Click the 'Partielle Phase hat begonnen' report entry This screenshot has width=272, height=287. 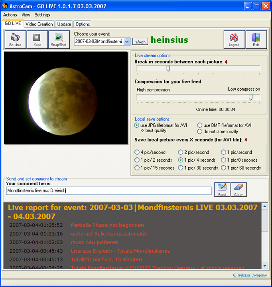click(x=107, y=225)
